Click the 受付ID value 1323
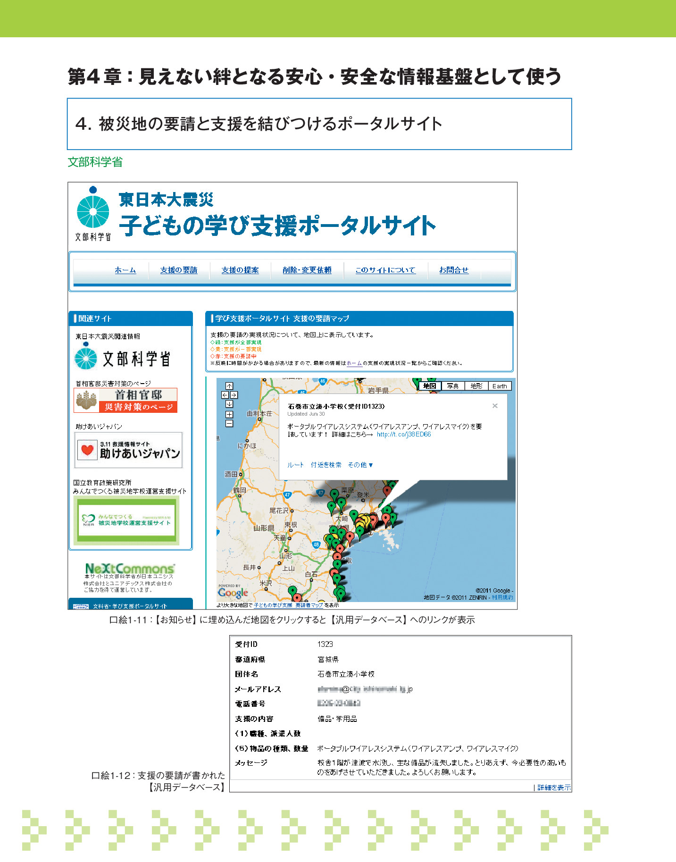The height and width of the screenshot is (862, 676). pyautogui.click(x=325, y=644)
